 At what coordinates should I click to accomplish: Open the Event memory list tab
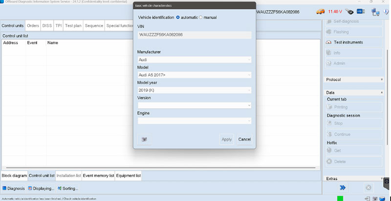[99, 176]
